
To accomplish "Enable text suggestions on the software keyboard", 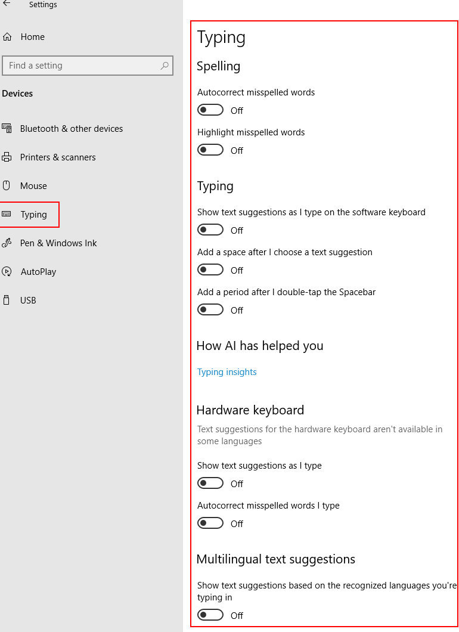I will point(210,230).
